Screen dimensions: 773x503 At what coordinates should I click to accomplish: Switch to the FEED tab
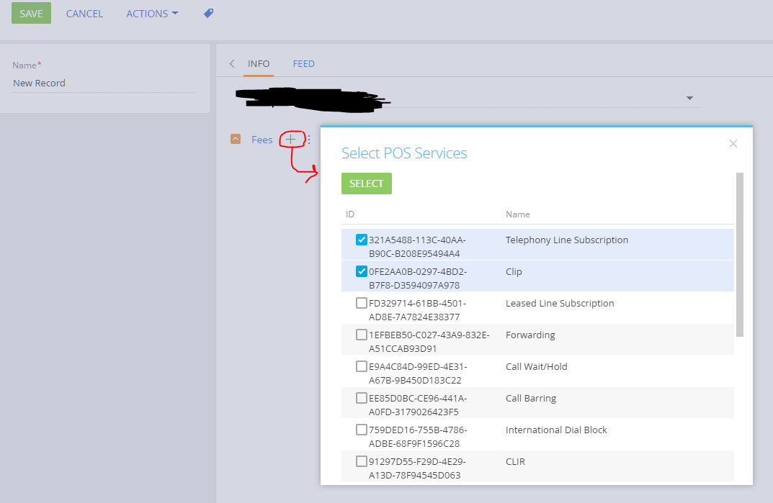point(303,64)
